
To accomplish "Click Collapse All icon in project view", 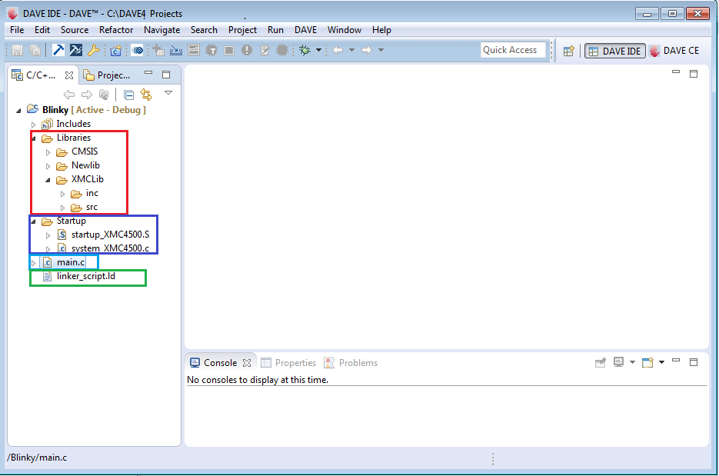I will click(129, 95).
